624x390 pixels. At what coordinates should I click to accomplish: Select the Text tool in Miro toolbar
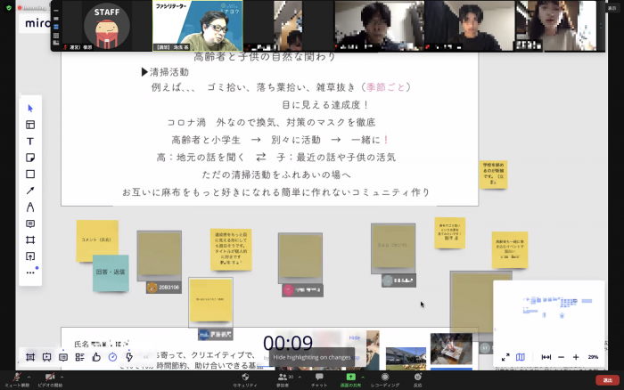(30, 142)
